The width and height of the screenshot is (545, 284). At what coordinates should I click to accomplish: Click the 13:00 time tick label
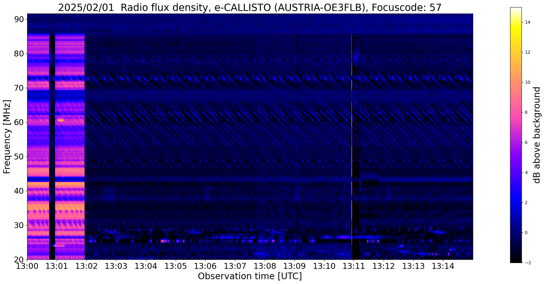pyautogui.click(x=27, y=266)
